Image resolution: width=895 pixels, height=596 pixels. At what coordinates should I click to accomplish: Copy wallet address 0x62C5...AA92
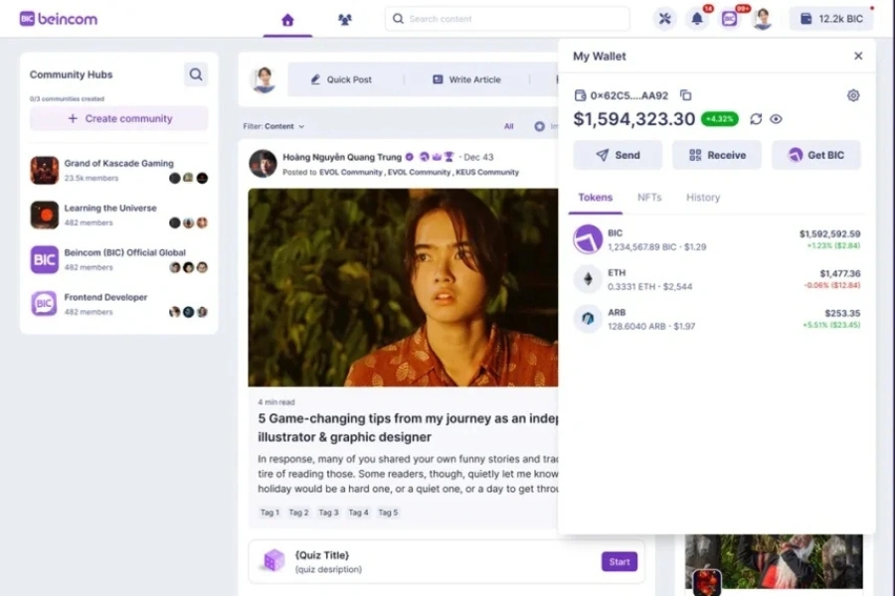point(685,95)
